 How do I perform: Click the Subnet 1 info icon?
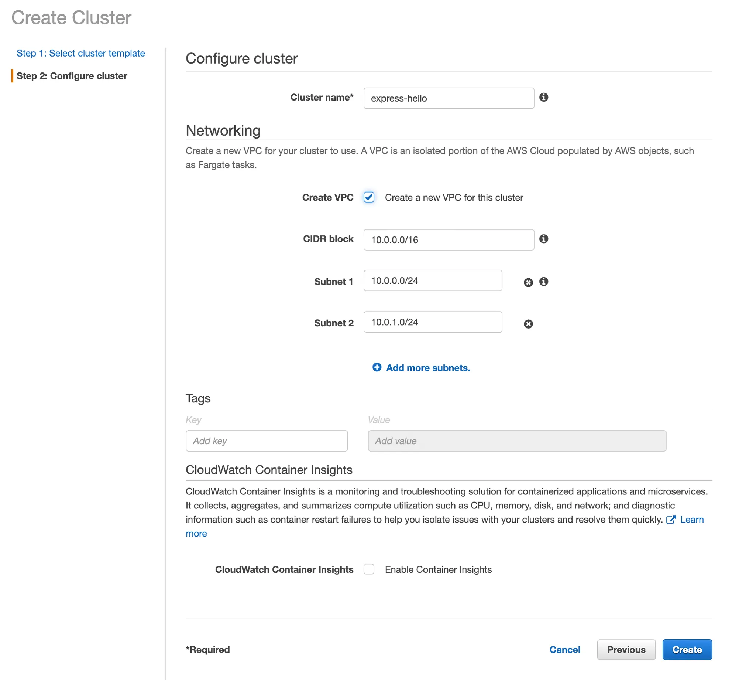(x=543, y=282)
